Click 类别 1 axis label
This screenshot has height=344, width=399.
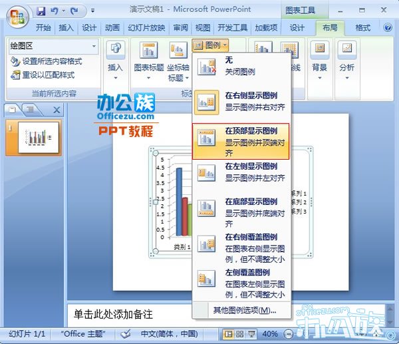coord(182,247)
